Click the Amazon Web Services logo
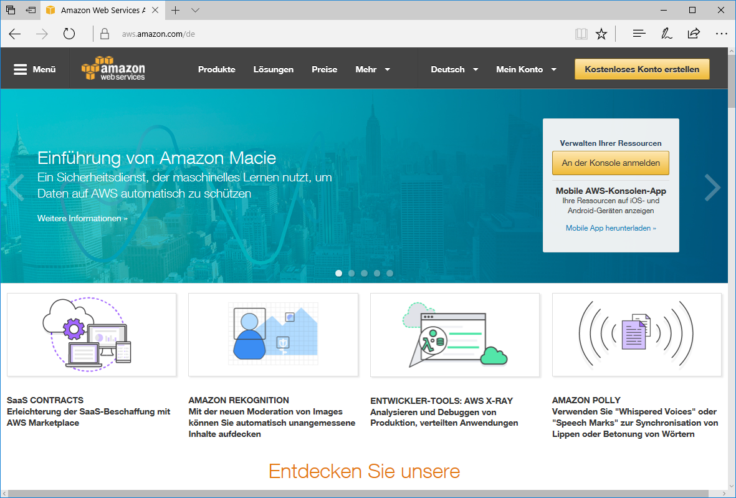Viewport: 736px width, 498px height. [113, 69]
